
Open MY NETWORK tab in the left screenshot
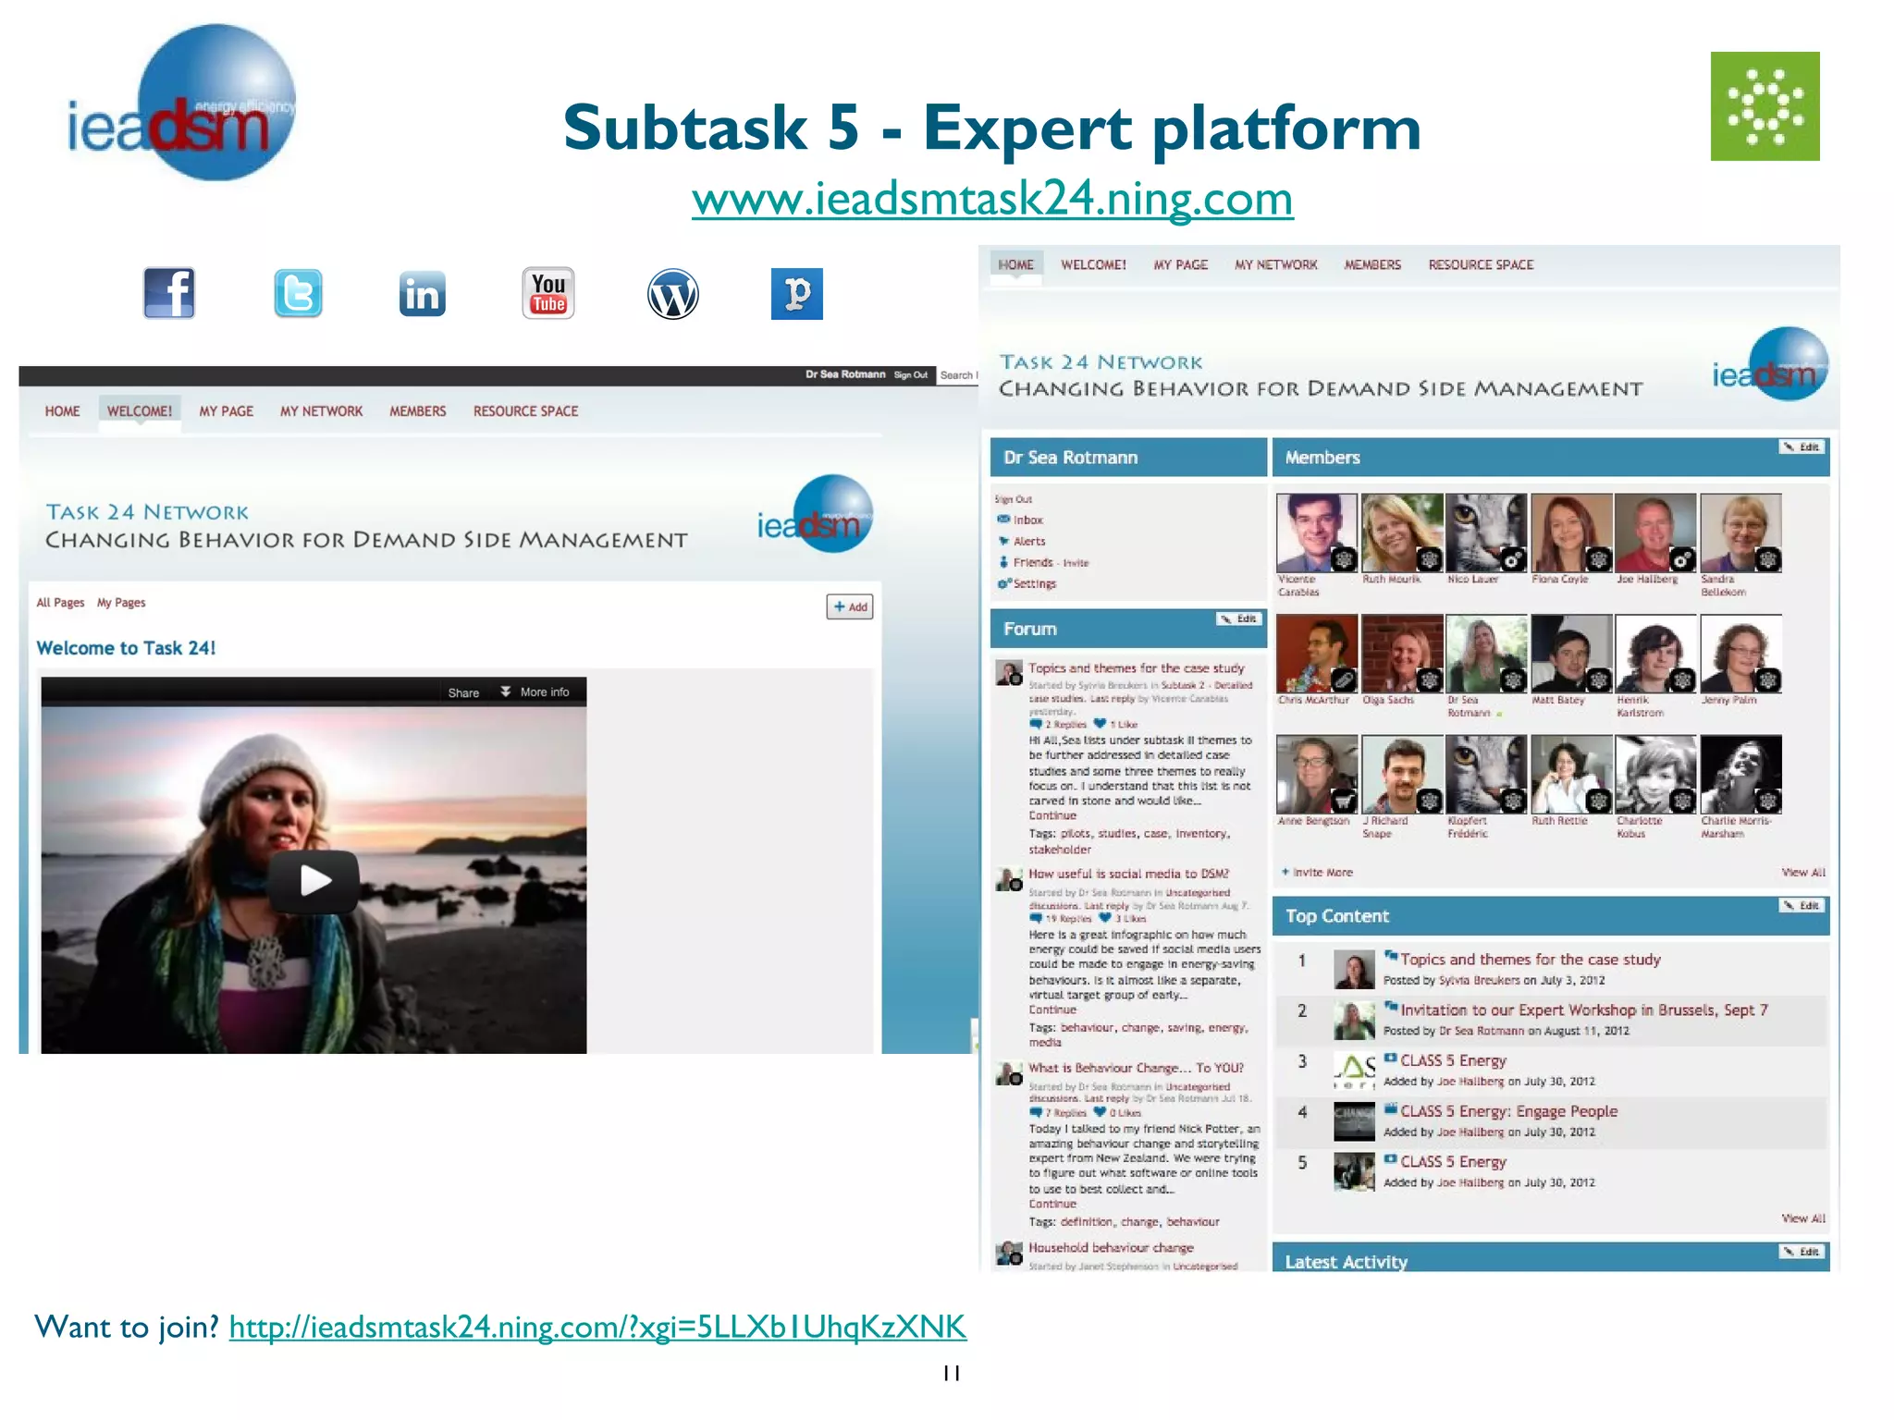[x=322, y=411]
